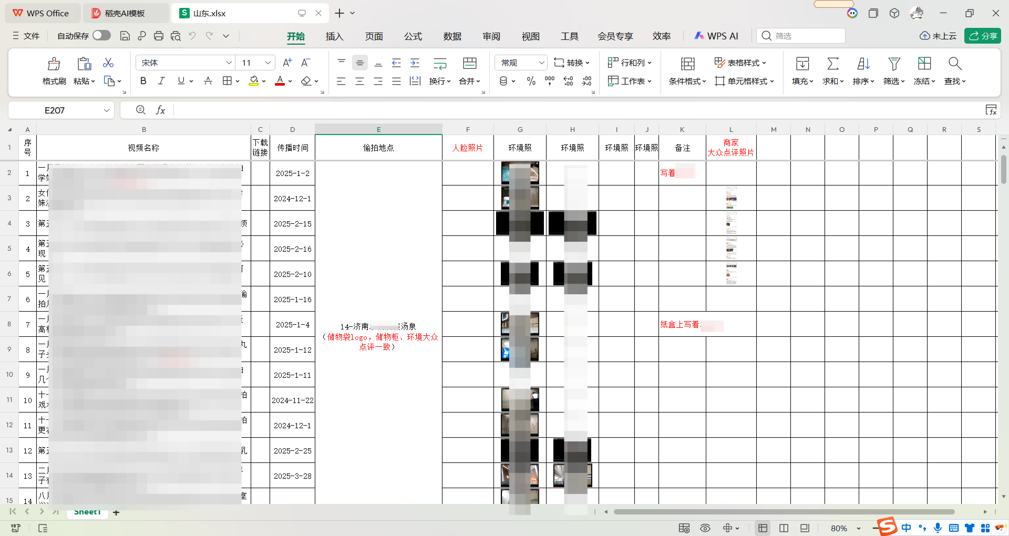Open the Page (页面) ribbon tab
This screenshot has width=1009, height=536.
[x=374, y=36]
